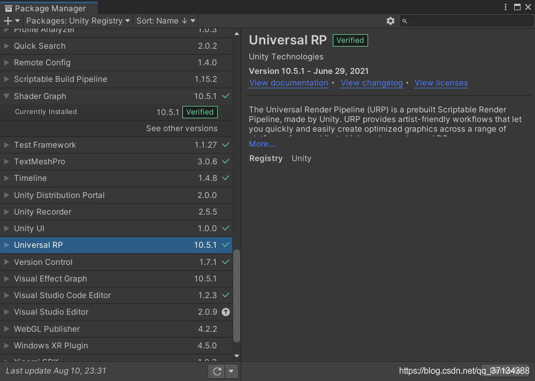Collapse the Shader Graph package entry
The width and height of the screenshot is (535, 381).
click(x=6, y=96)
